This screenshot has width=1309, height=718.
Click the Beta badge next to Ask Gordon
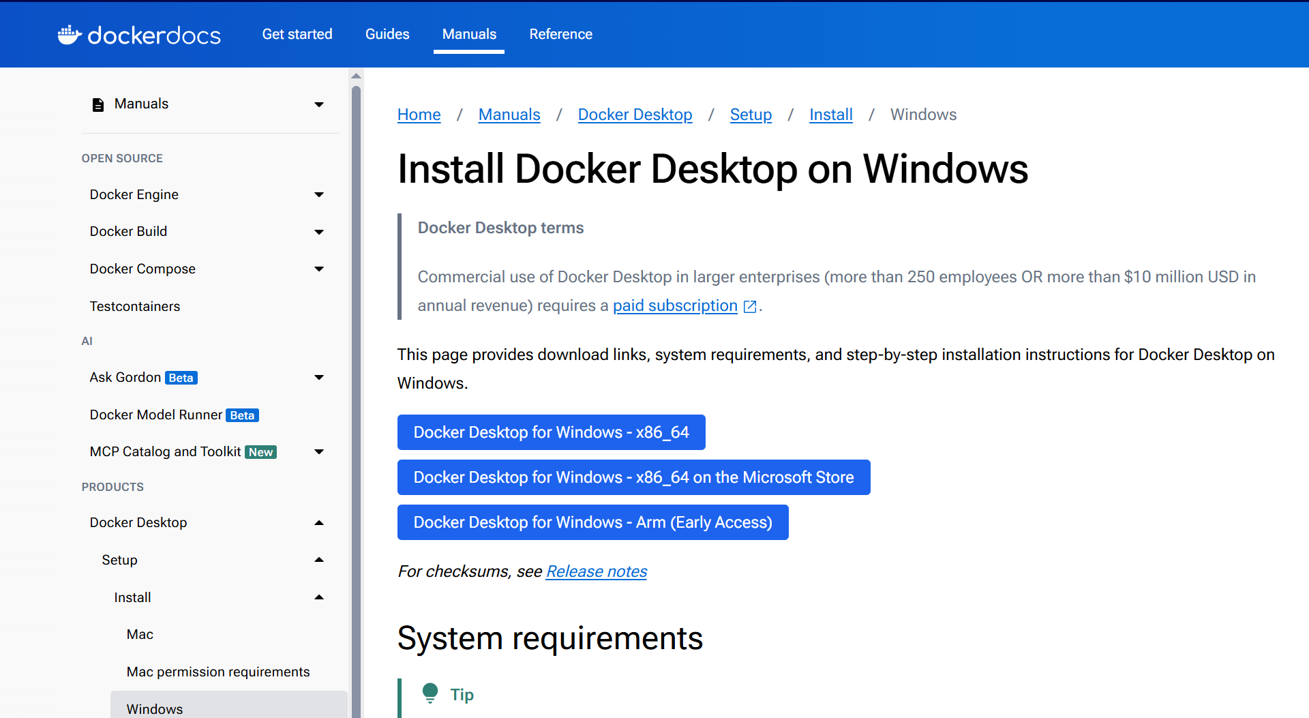(181, 378)
